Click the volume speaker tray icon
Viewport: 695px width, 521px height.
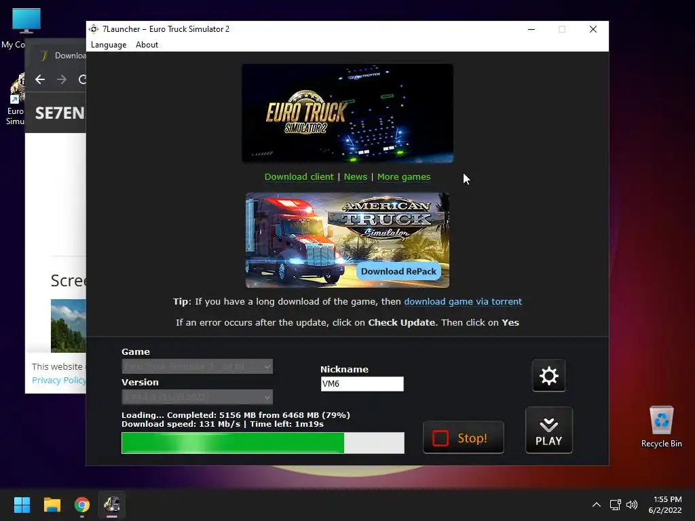click(x=632, y=505)
